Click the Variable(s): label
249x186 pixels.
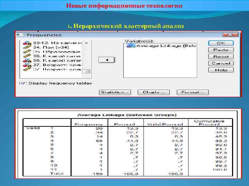click(x=139, y=41)
